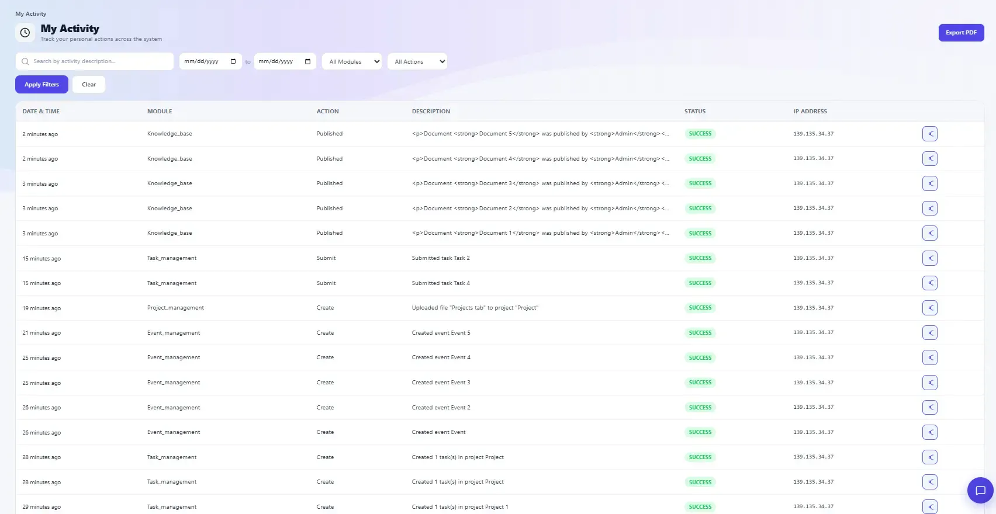Open details icon for Document 3 published row

[x=930, y=183]
